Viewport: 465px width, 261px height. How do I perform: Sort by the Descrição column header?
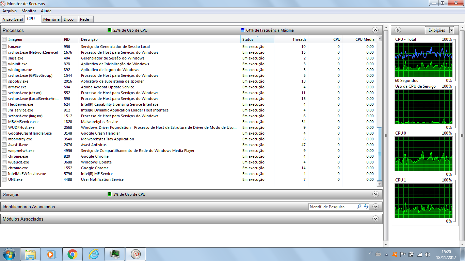tap(159, 39)
